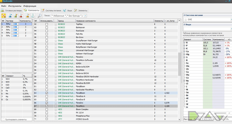This screenshot has width=232, height=124.
Task: Open the Инструменты menu
Action: pyautogui.click(x=15, y=6)
